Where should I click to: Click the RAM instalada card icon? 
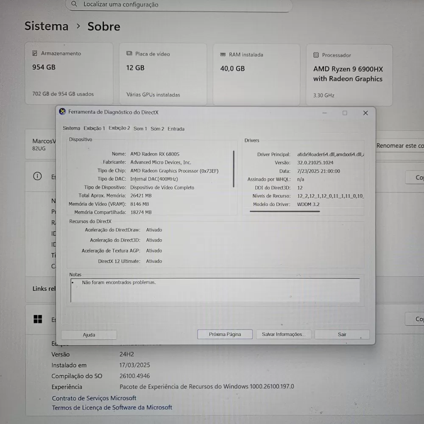click(x=223, y=55)
